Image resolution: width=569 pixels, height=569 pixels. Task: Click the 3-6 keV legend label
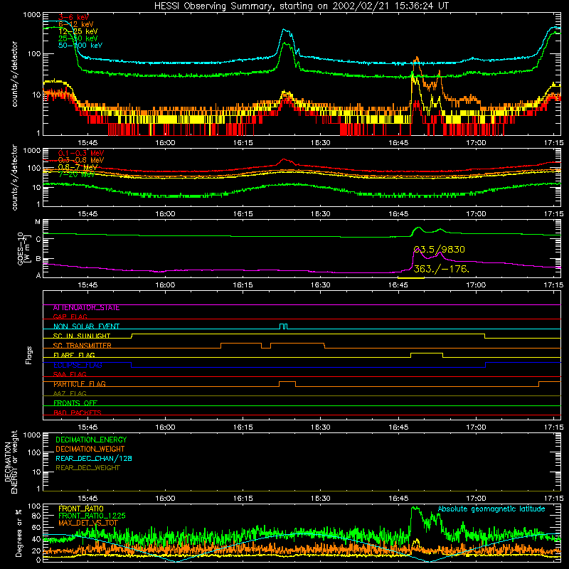click(x=73, y=17)
